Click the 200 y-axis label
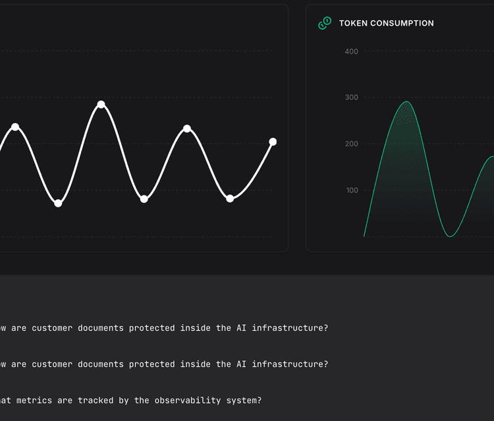The width and height of the screenshot is (494, 421). tap(351, 144)
